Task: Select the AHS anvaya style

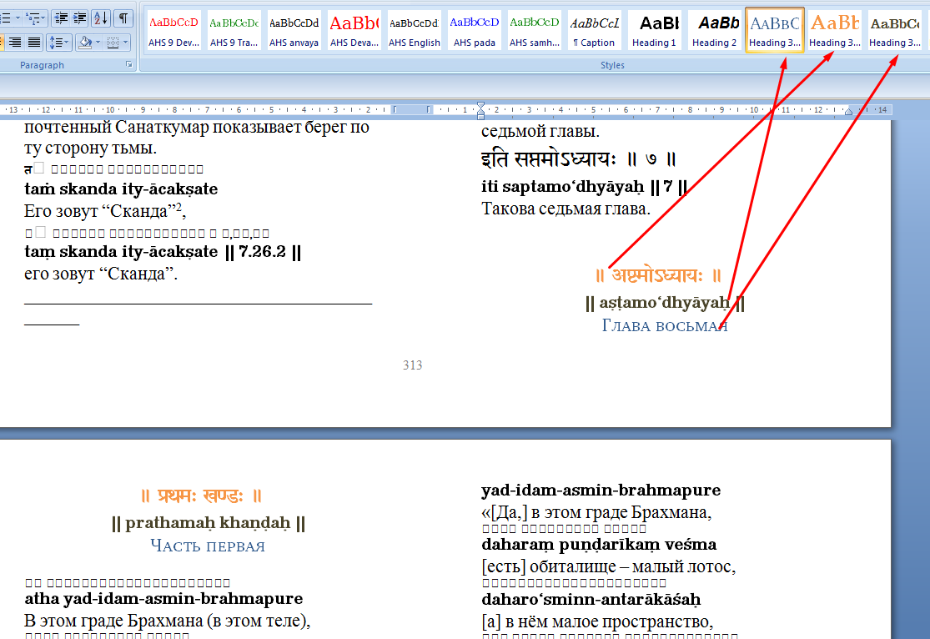Action: [x=294, y=30]
